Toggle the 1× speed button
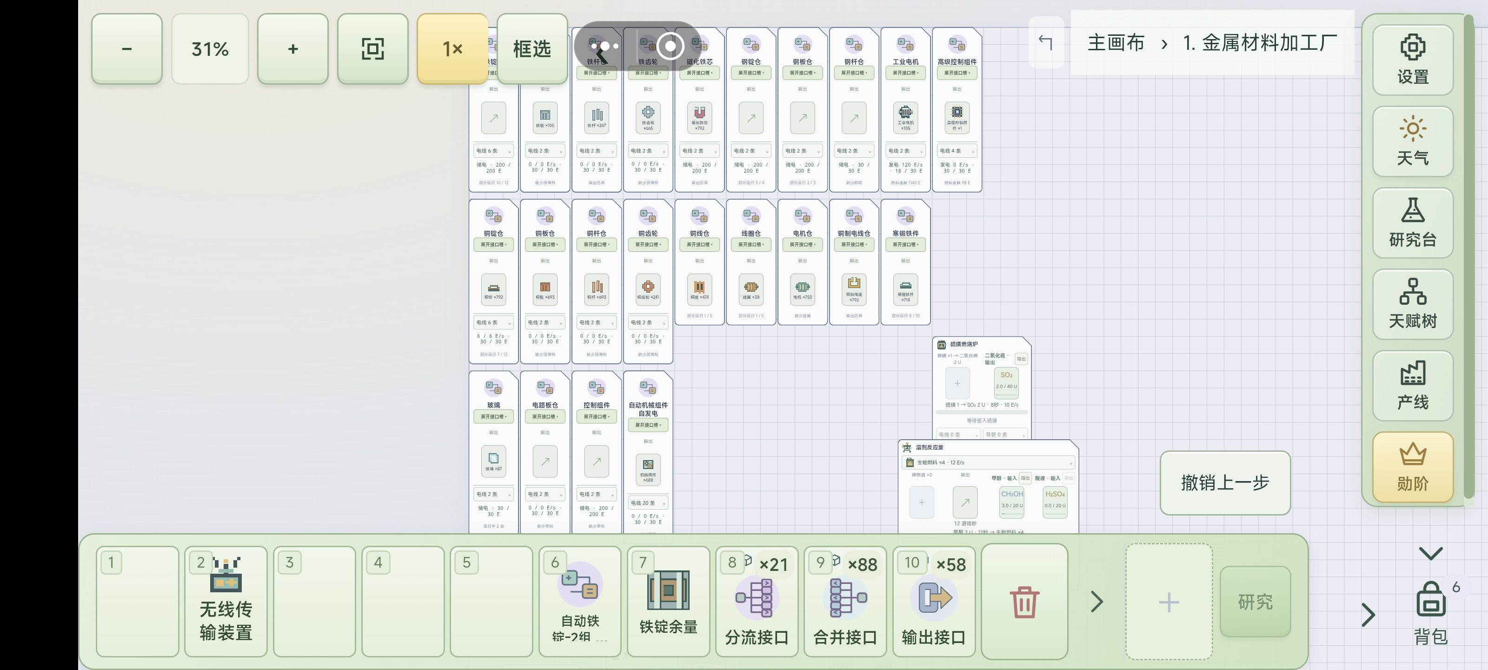 [452, 49]
